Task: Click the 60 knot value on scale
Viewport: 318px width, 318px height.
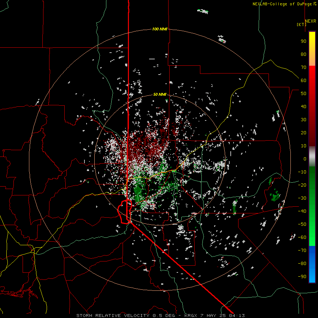Action: [304, 81]
